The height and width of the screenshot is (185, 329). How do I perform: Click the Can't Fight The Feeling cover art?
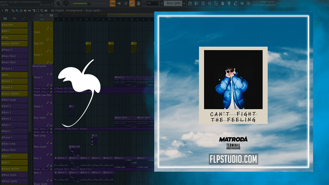233,85
